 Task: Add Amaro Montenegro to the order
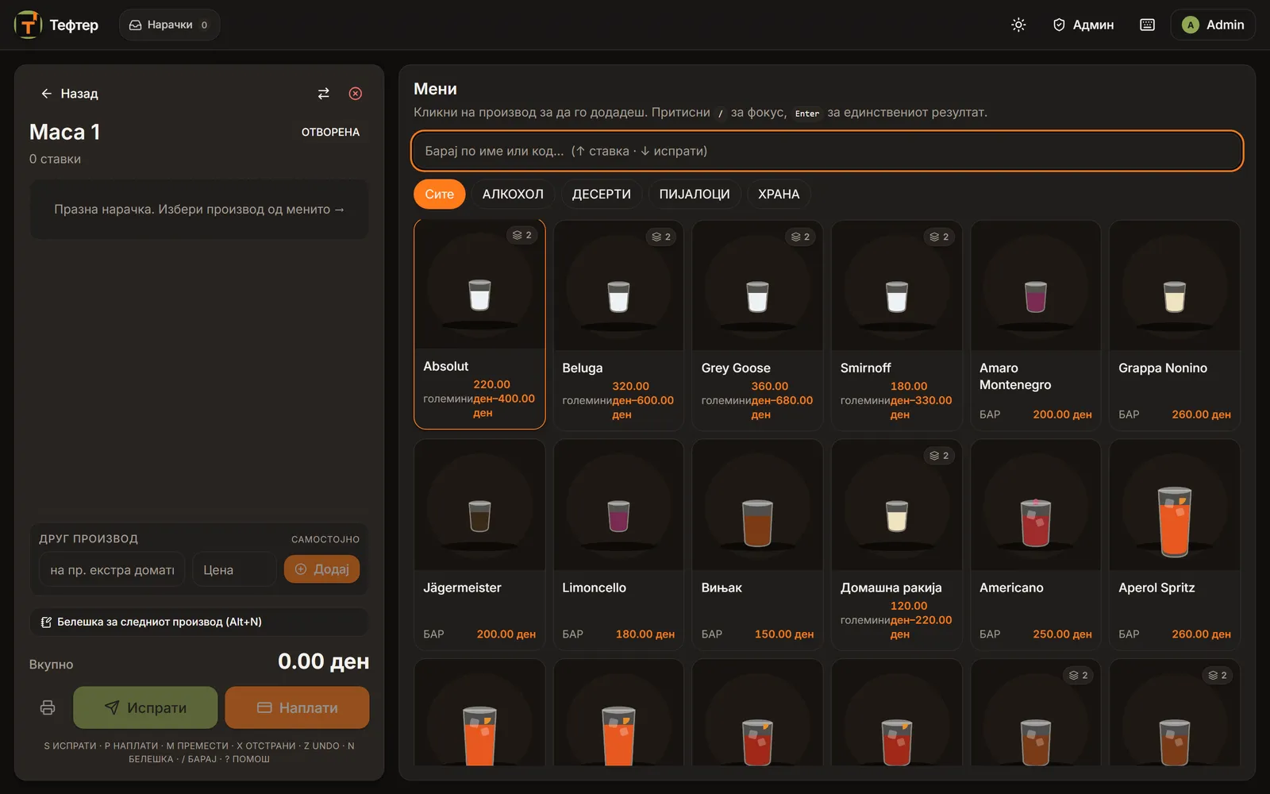pos(1036,326)
